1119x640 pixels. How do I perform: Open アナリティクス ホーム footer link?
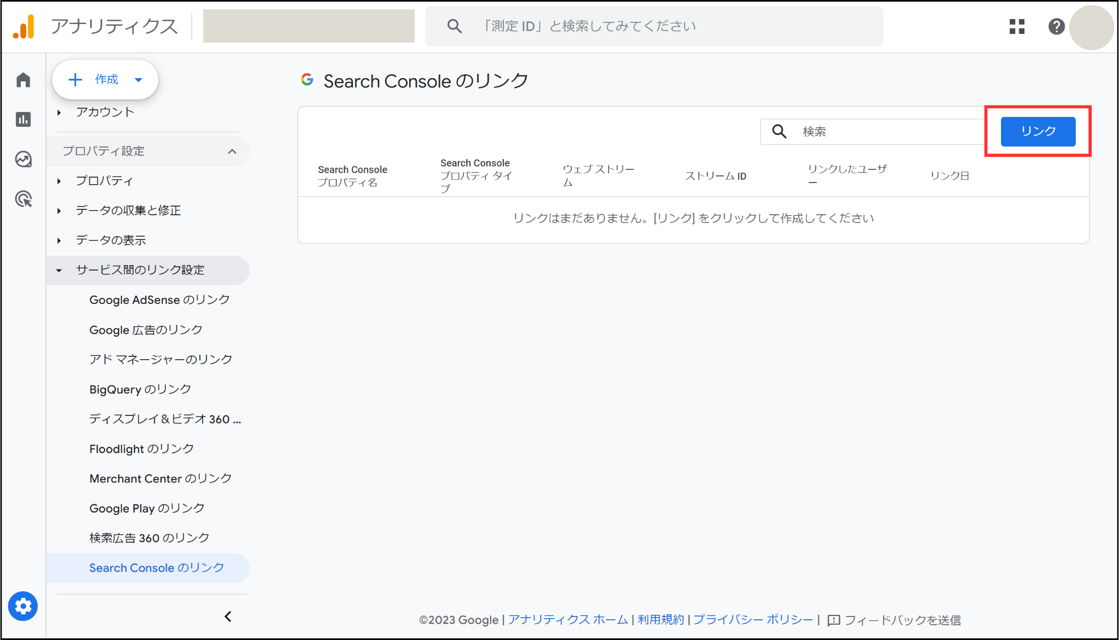point(568,620)
